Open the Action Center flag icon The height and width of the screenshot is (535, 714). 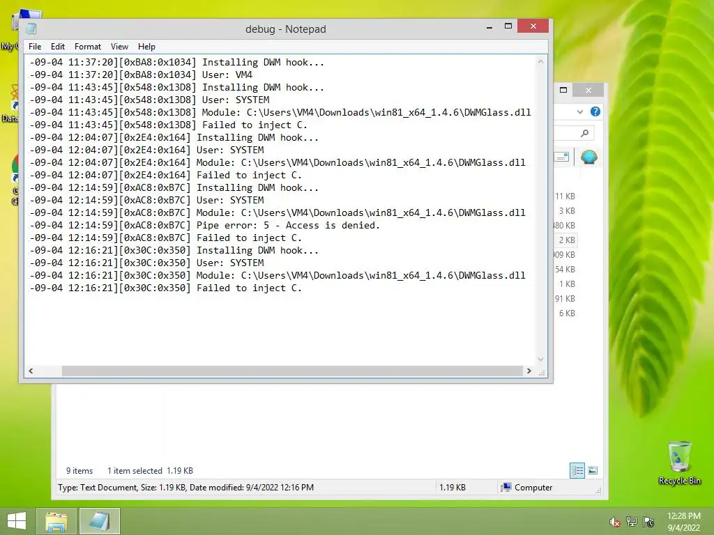(x=648, y=522)
